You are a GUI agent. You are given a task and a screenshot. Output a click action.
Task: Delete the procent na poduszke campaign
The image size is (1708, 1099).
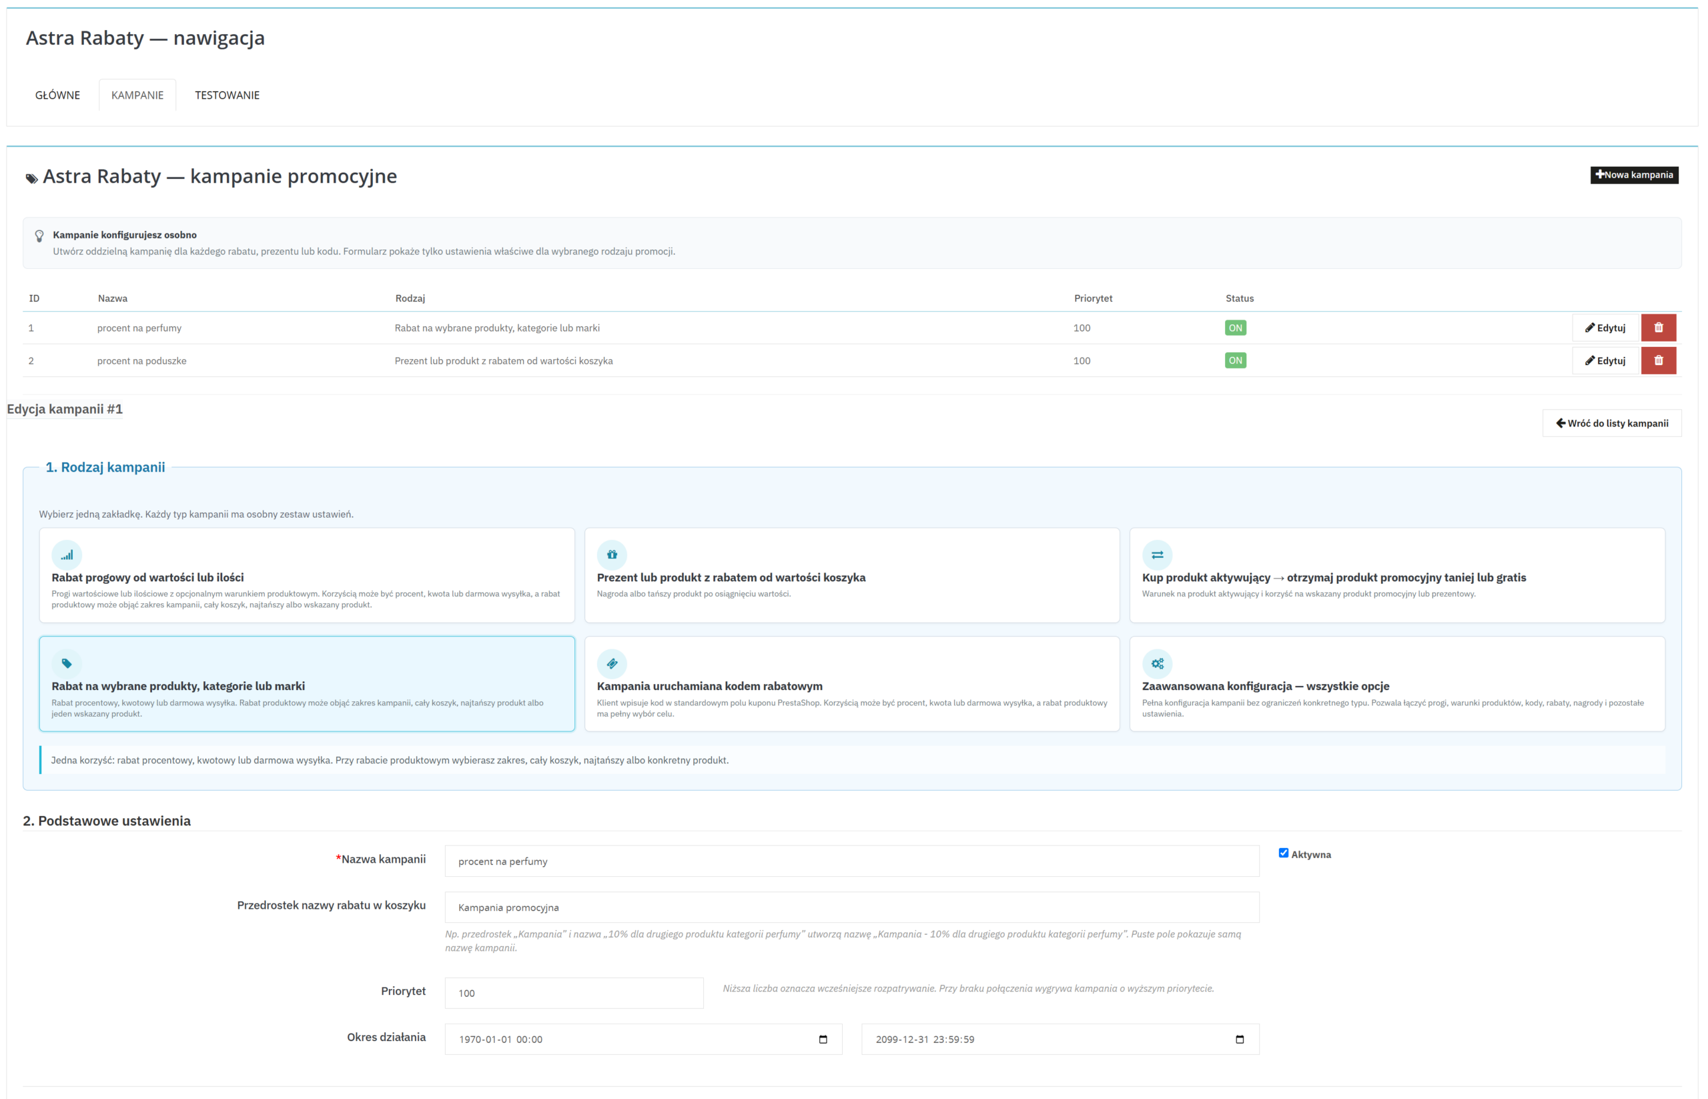pyautogui.click(x=1658, y=360)
